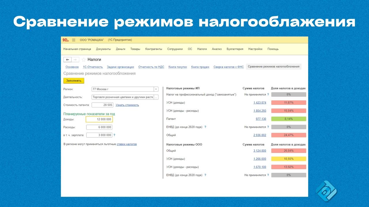Switch to Книга покупок tab
Screen dimensions: 369x207
pos(178,67)
